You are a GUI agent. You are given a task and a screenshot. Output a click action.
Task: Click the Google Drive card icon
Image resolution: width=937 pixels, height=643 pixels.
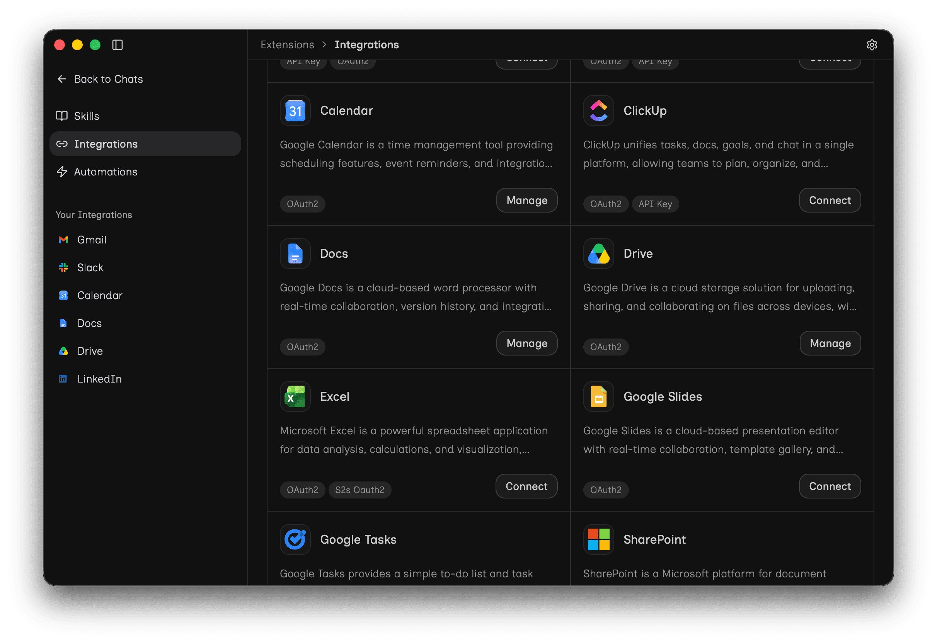click(598, 253)
